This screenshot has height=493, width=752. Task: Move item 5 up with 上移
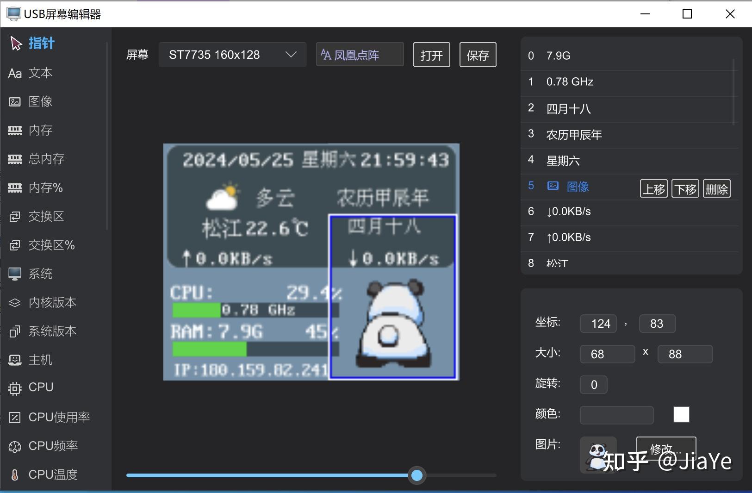pos(653,189)
